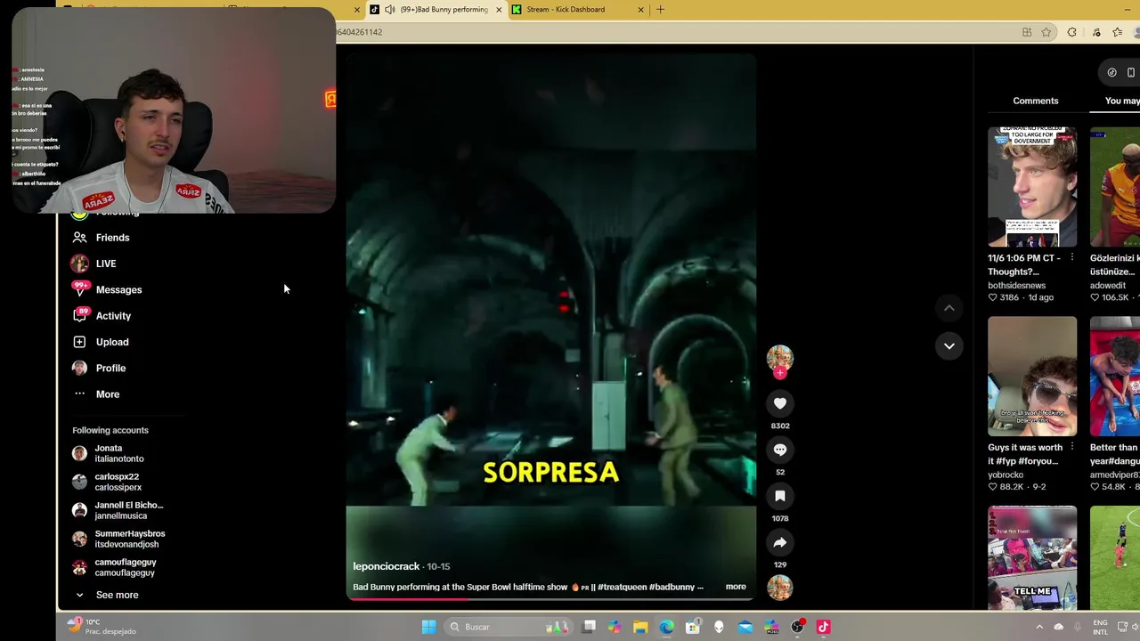Viewport: 1140px width, 641px height.
Task: Expand video description with more
Action: click(736, 587)
